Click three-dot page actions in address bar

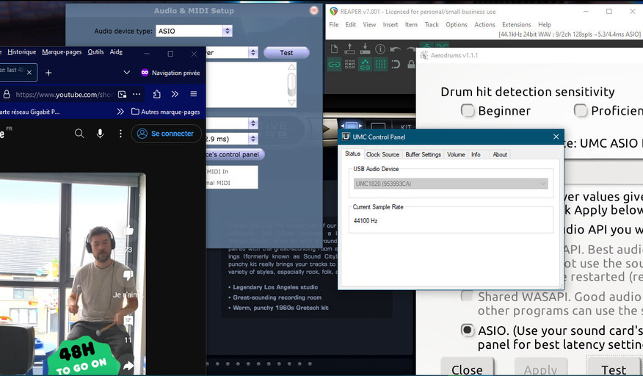click(x=136, y=95)
